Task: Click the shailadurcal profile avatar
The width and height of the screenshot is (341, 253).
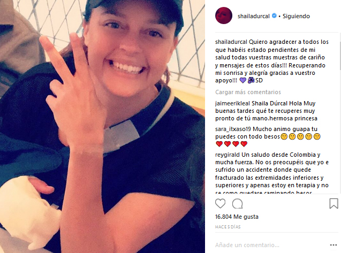Action: pyautogui.click(x=224, y=16)
